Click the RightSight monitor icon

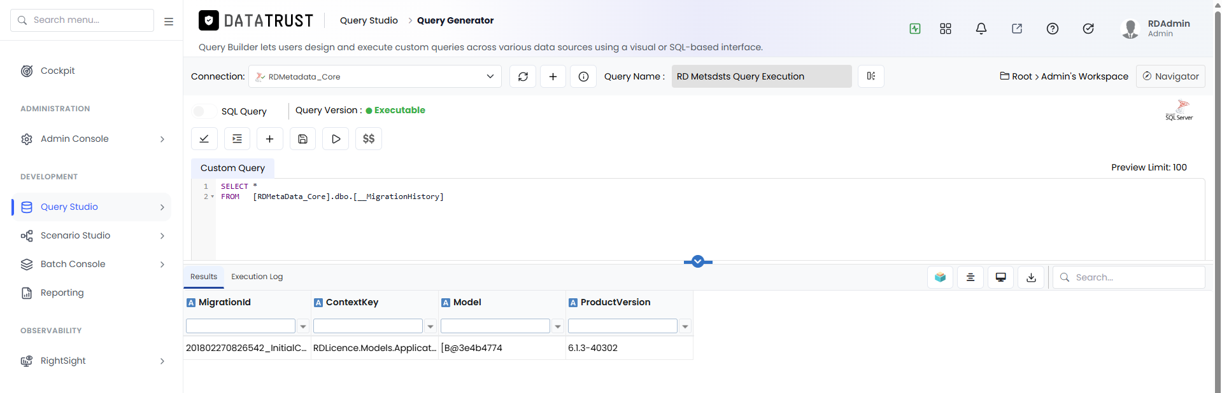[27, 361]
